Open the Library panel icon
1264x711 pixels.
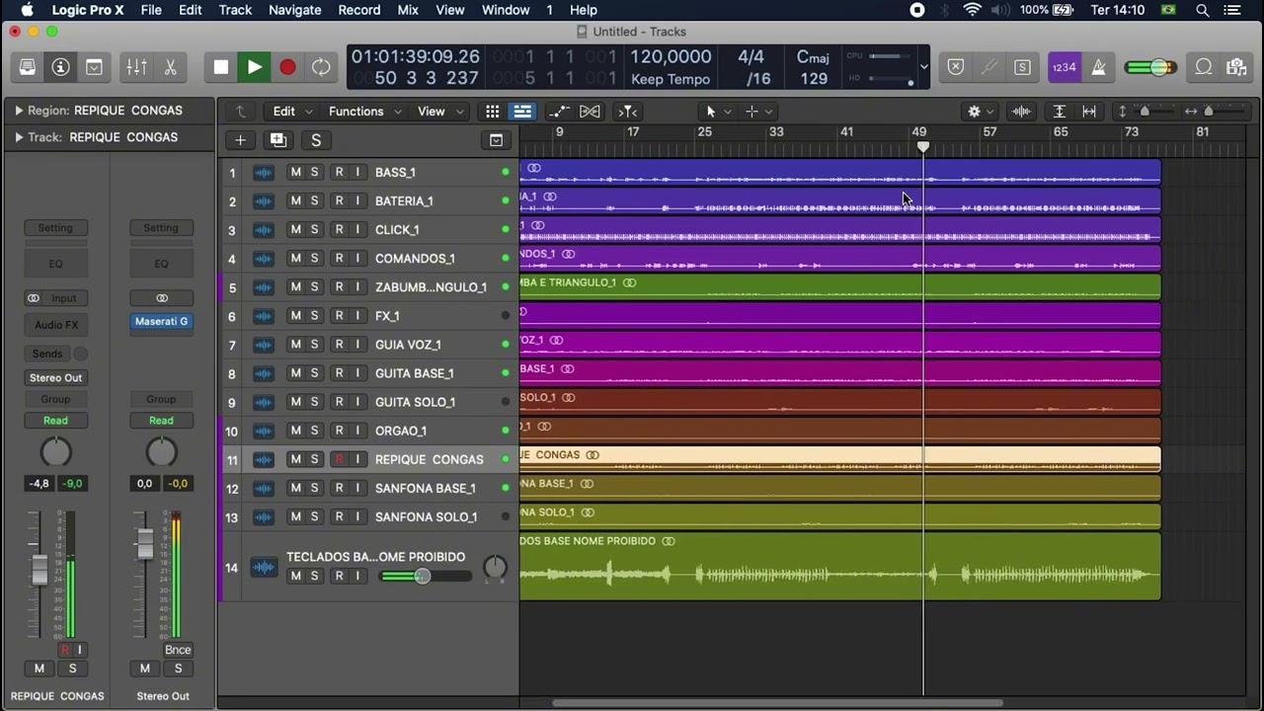click(28, 67)
